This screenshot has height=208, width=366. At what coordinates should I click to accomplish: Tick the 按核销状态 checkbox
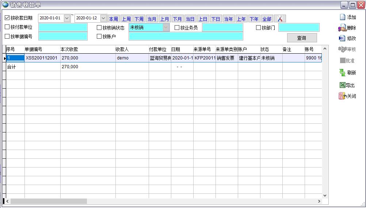[99, 27]
